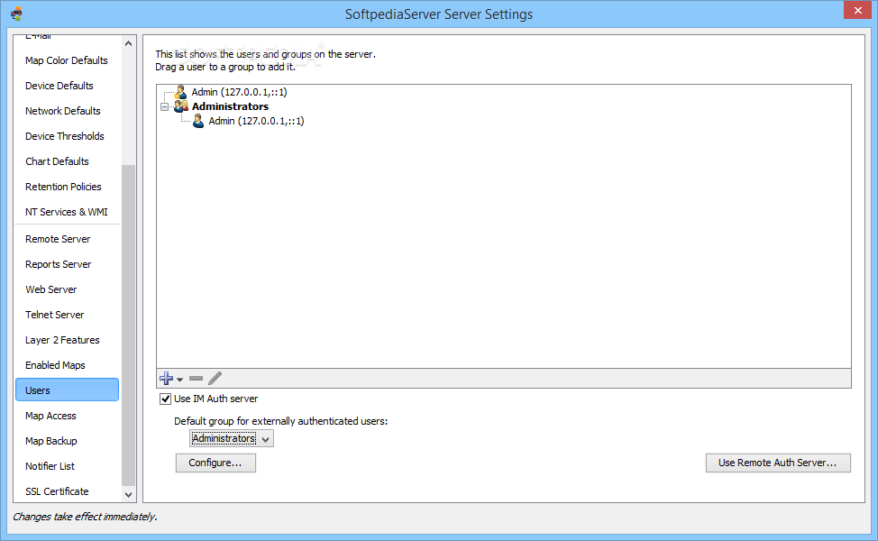The height and width of the screenshot is (541, 878).
Task: Open the default group Administrators dropdown
Action: tap(232, 438)
